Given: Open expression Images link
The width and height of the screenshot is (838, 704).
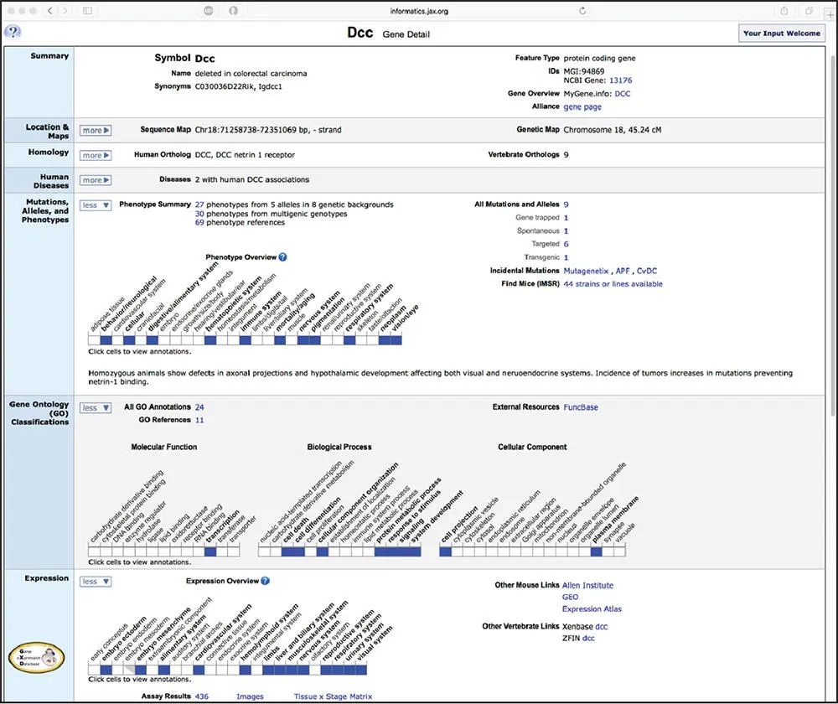Looking at the screenshot, I should (x=250, y=696).
